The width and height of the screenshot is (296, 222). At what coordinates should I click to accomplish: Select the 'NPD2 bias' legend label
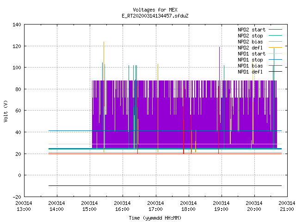(250, 42)
